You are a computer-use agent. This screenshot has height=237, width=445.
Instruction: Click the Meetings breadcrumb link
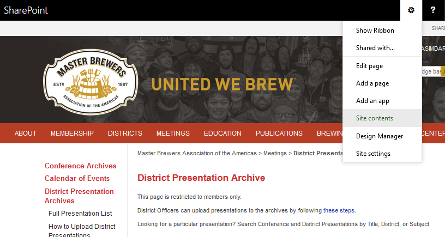click(275, 153)
